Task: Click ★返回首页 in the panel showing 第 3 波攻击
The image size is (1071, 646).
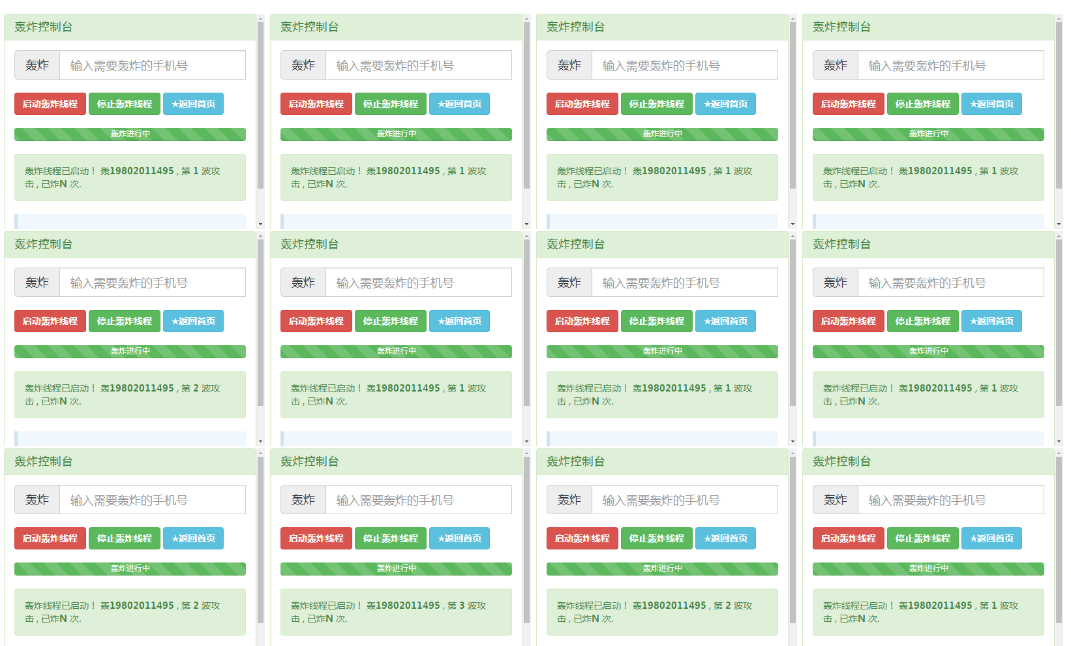Action: point(459,538)
